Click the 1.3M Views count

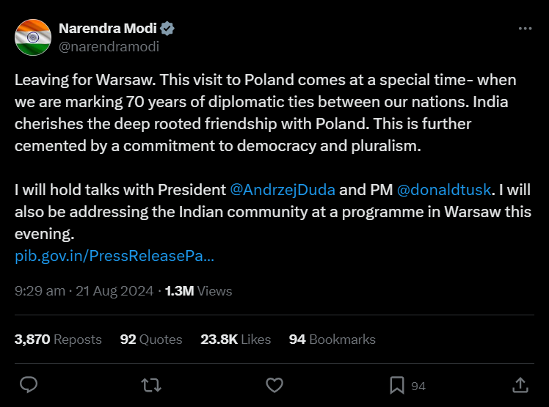[x=198, y=291]
